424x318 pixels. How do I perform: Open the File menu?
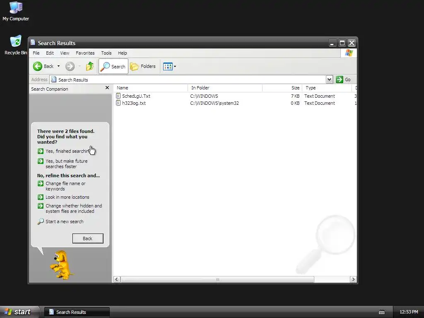click(x=36, y=53)
